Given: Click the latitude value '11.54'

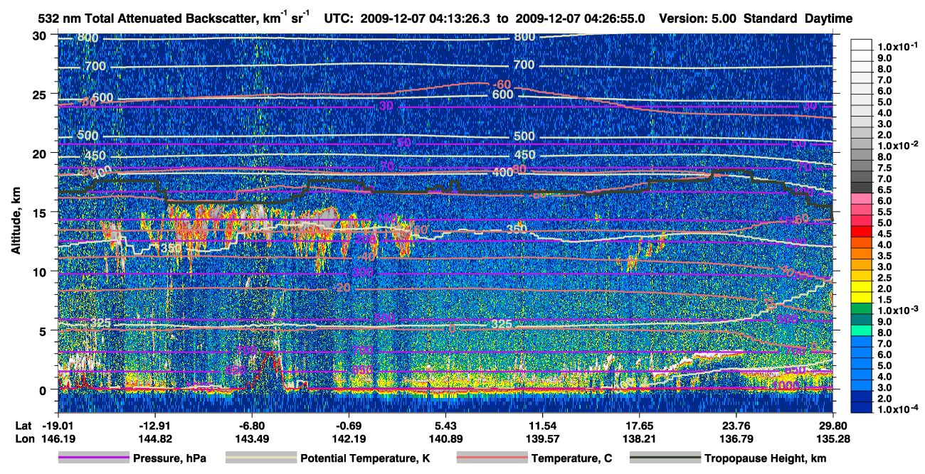Looking at the screenshot, I should 542,426.
